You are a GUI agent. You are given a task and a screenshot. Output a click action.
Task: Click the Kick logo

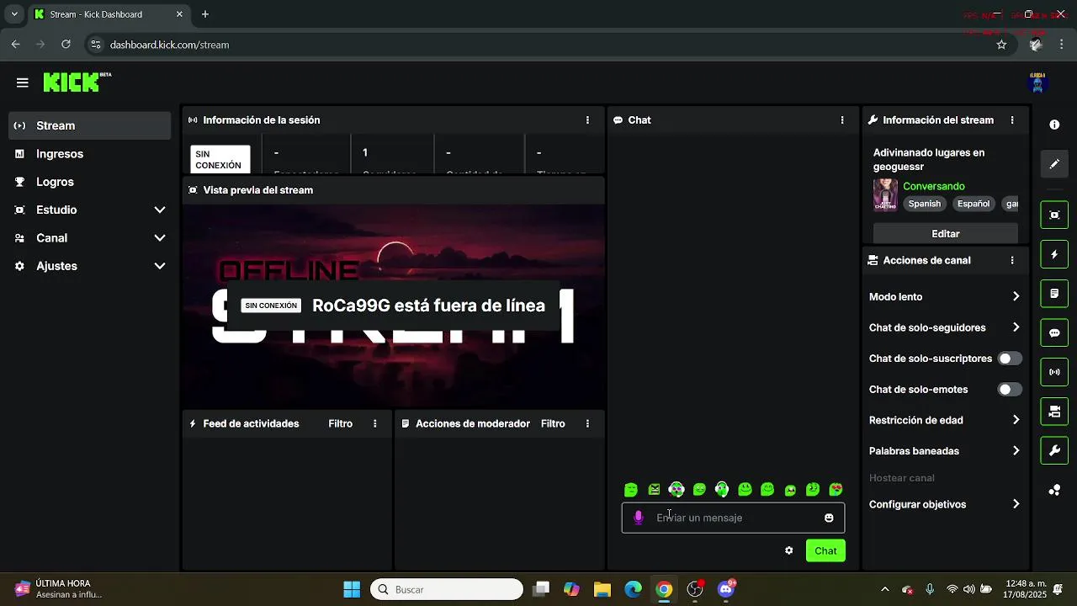click(x=77, y=82)
